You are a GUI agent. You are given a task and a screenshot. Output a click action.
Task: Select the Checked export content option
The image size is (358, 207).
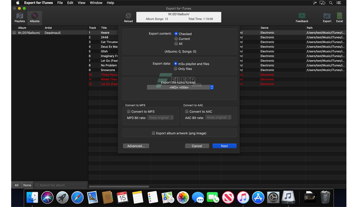point(176,34)
